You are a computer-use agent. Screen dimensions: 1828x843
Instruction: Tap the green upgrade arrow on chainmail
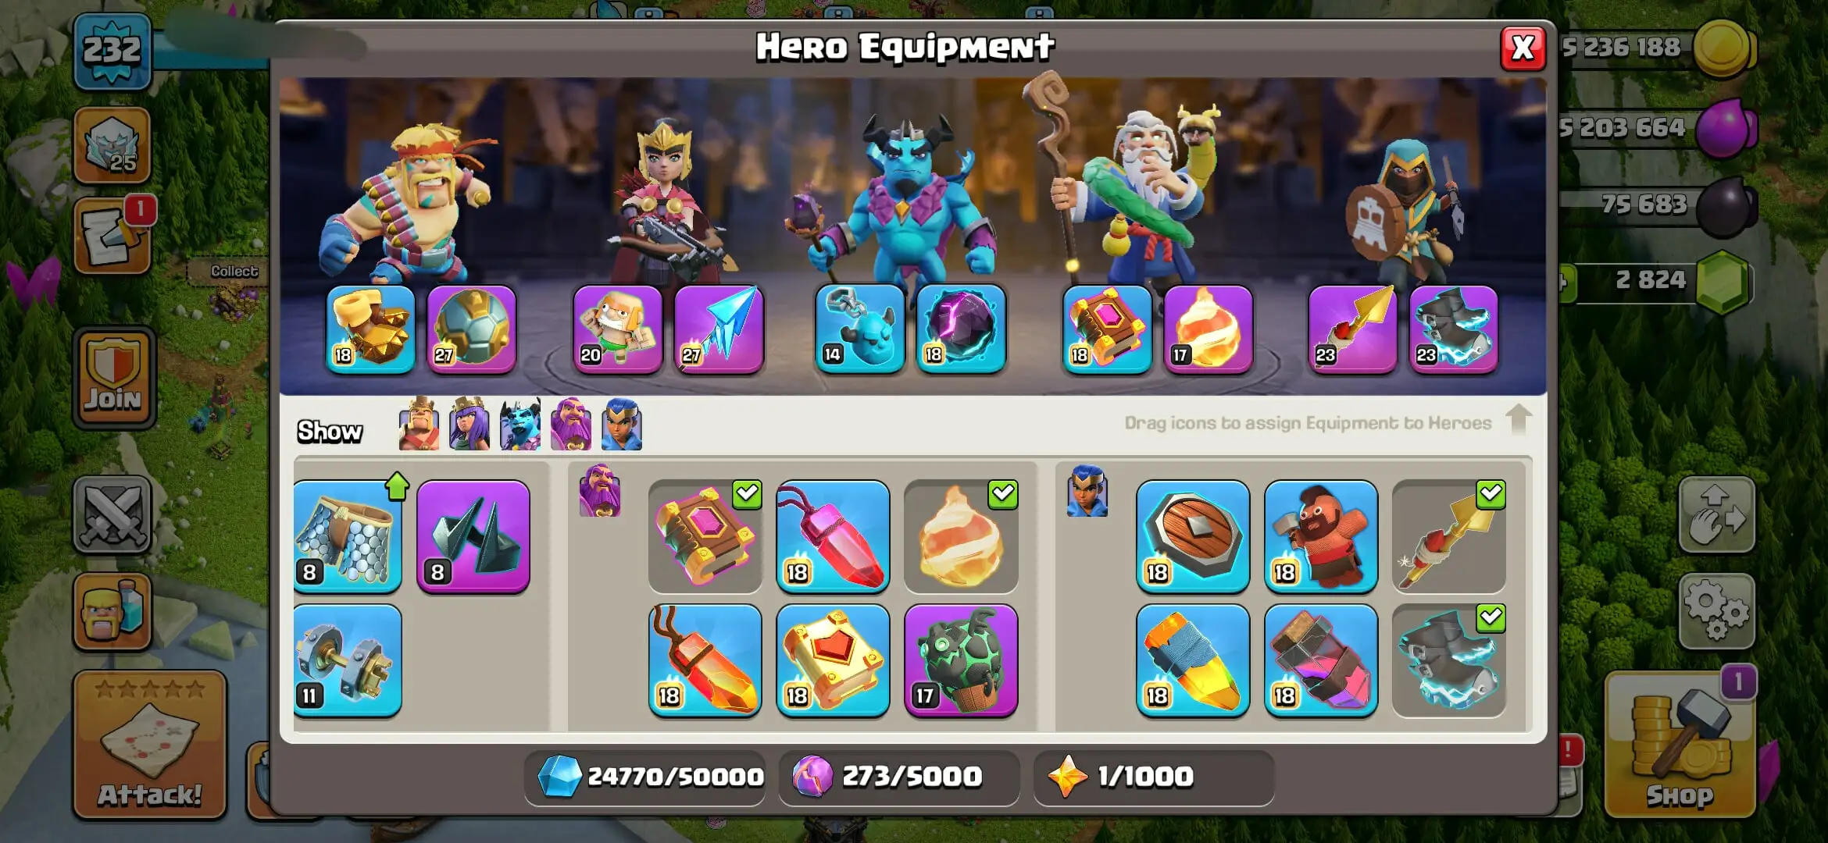point(397,486)
